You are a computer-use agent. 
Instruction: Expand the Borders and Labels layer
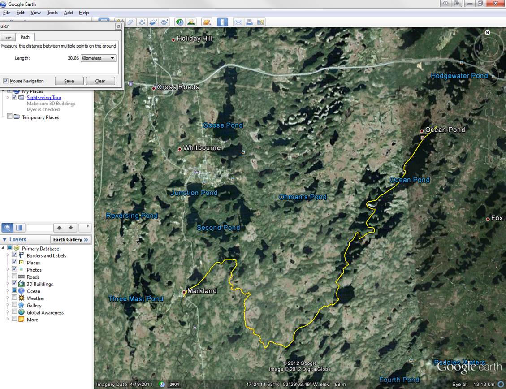pyautogui.click(x=8, y=255)
